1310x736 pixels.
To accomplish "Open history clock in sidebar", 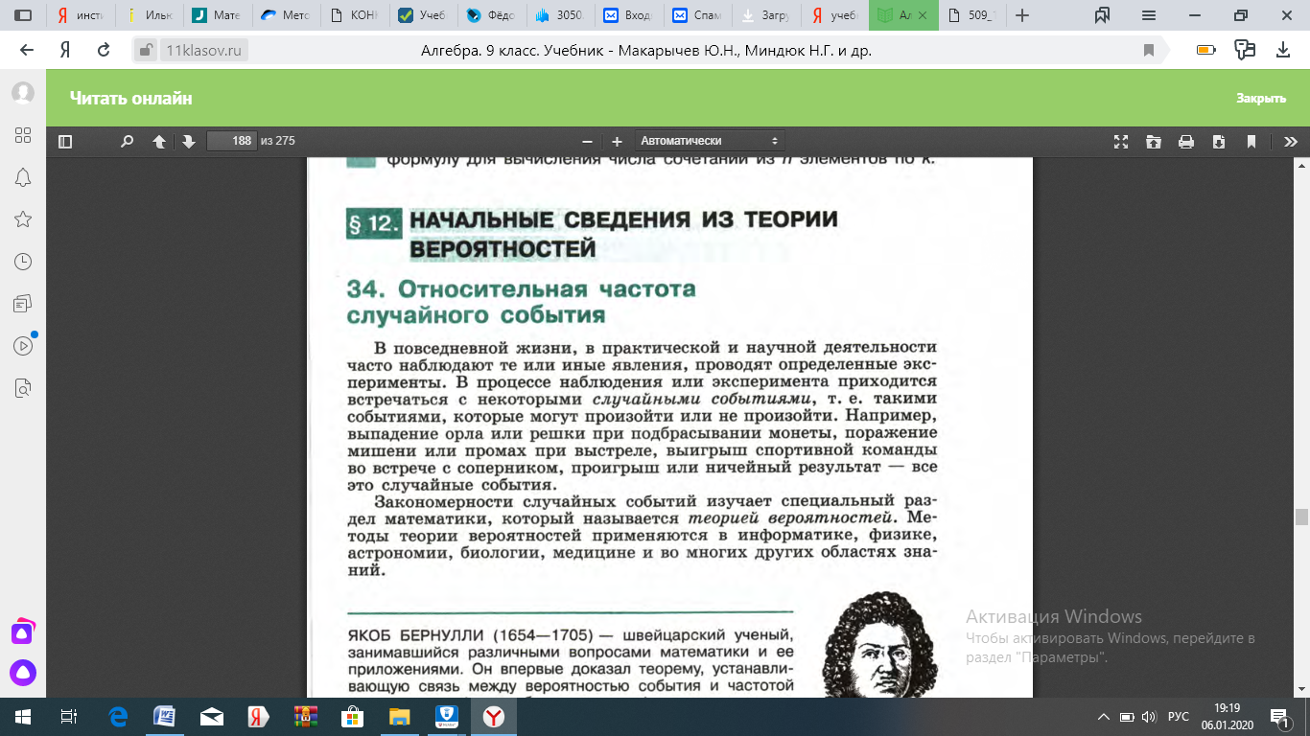I will pyautogui.click(x=23, y=262).
